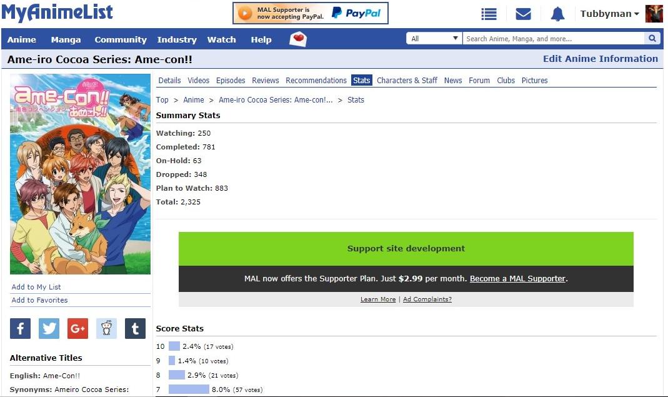Viewport: 668px width, 397px height.
Task: Switch to the Details tab
Action: pos(169,80)
